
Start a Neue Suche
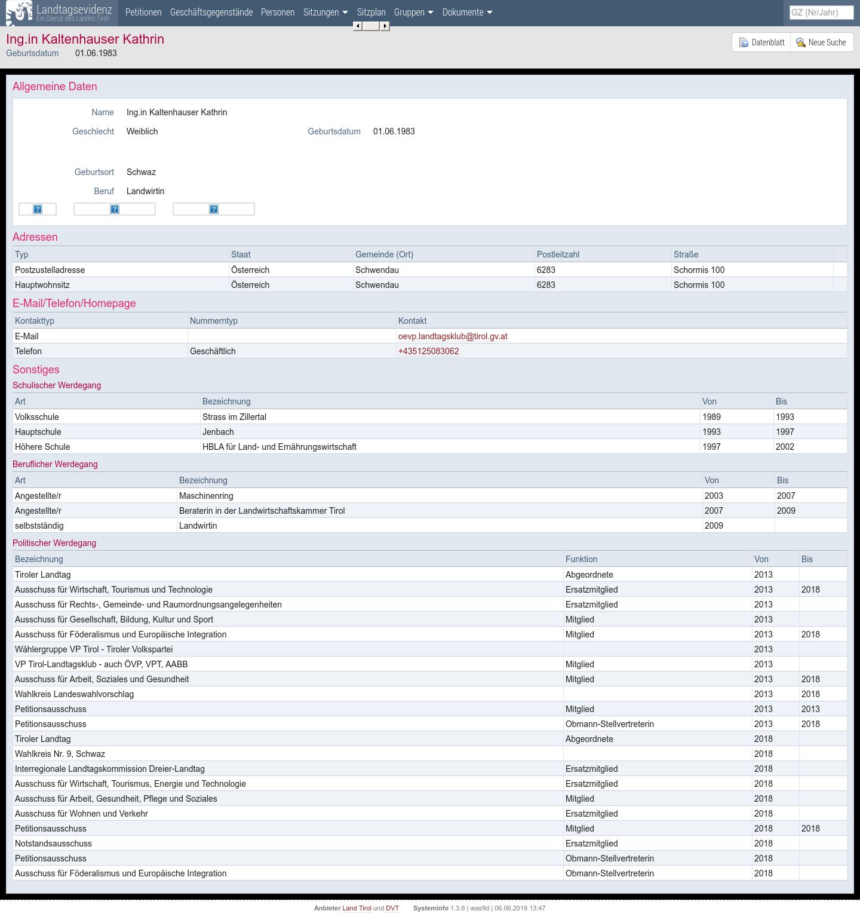822,42
